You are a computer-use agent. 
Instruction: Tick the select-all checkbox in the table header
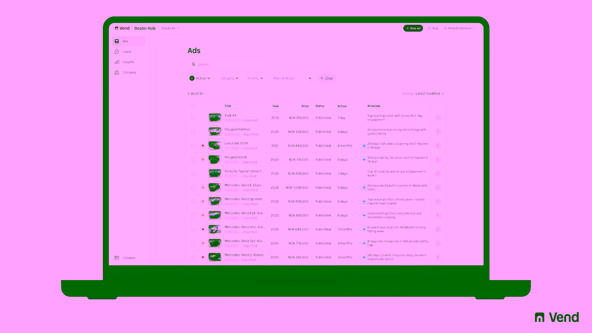coord(193,106)
